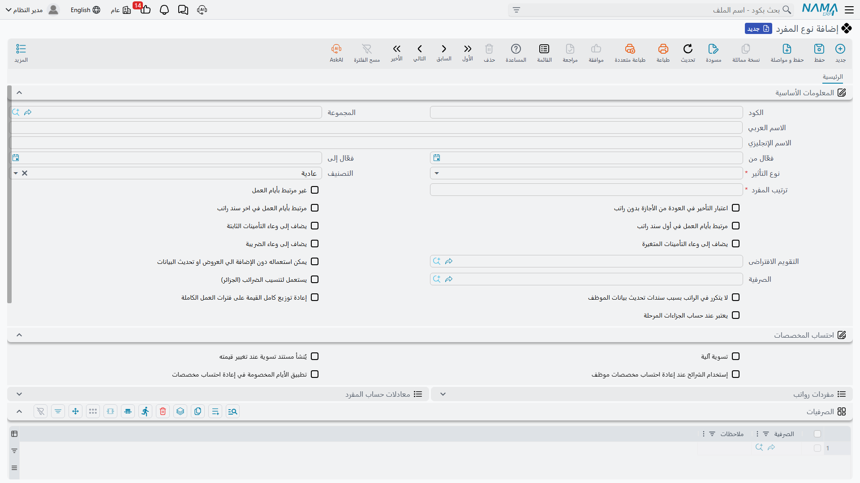
Task: Click the نسخة مماثله (Duplicate) icon
Action: (746, 49)
